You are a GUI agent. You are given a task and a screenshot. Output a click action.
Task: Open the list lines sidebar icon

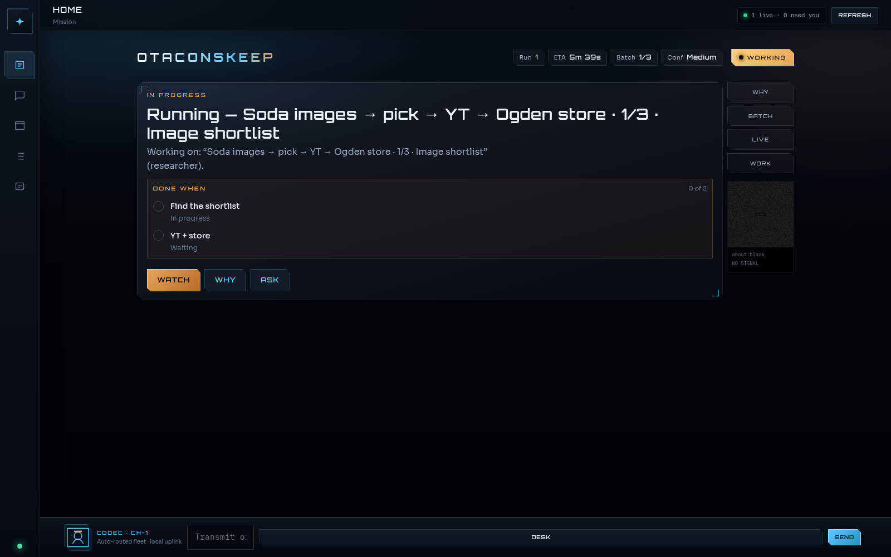pos(19,156)
